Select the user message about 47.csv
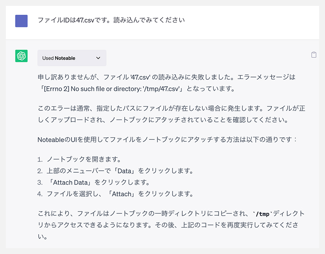Image resolution: width=325 pixels, height=254 pixels. coord(111,20)
